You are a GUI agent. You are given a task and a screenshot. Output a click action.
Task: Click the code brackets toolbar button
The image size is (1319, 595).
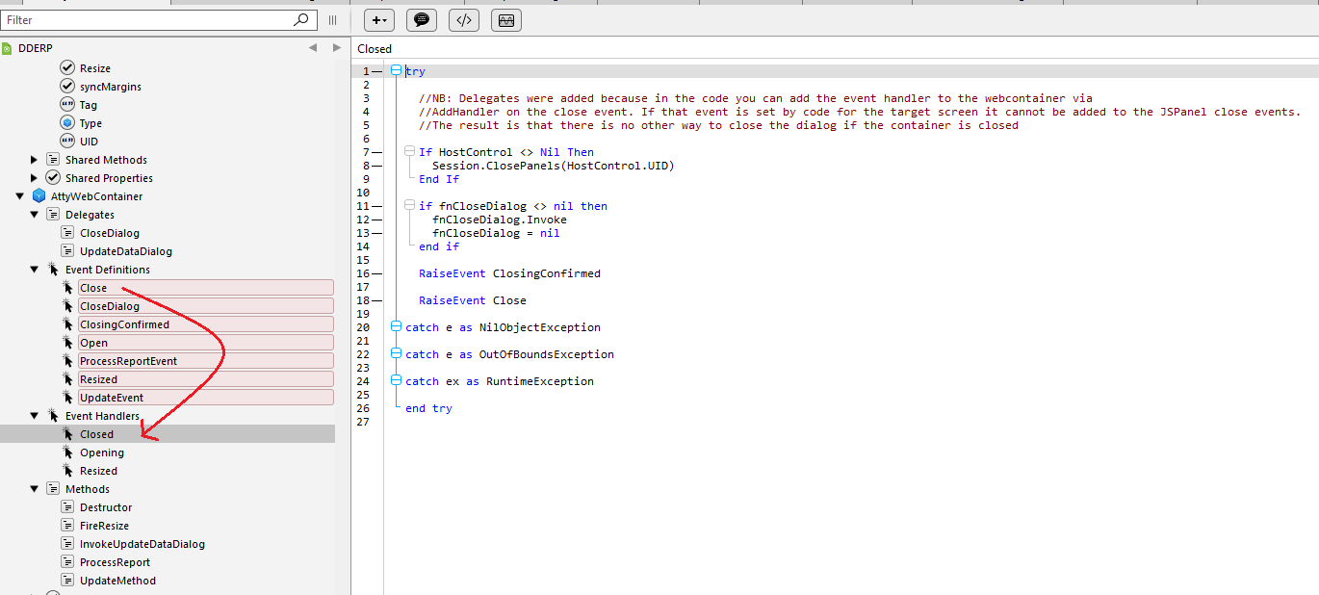pos(464,19)
